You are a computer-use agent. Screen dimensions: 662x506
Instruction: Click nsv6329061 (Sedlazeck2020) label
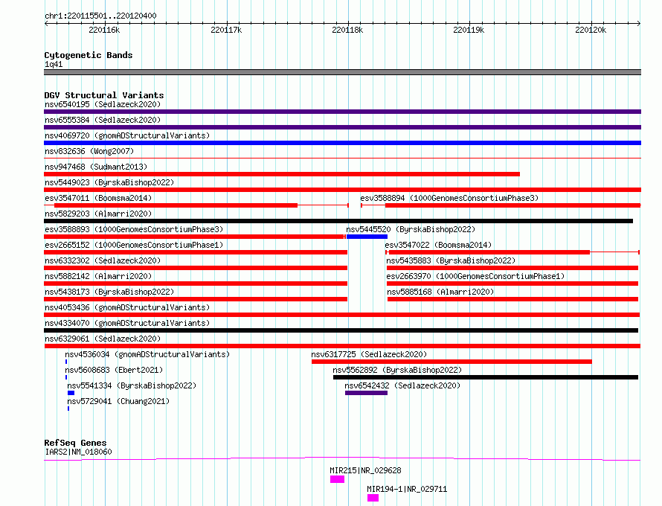click(x=103, y=339)
